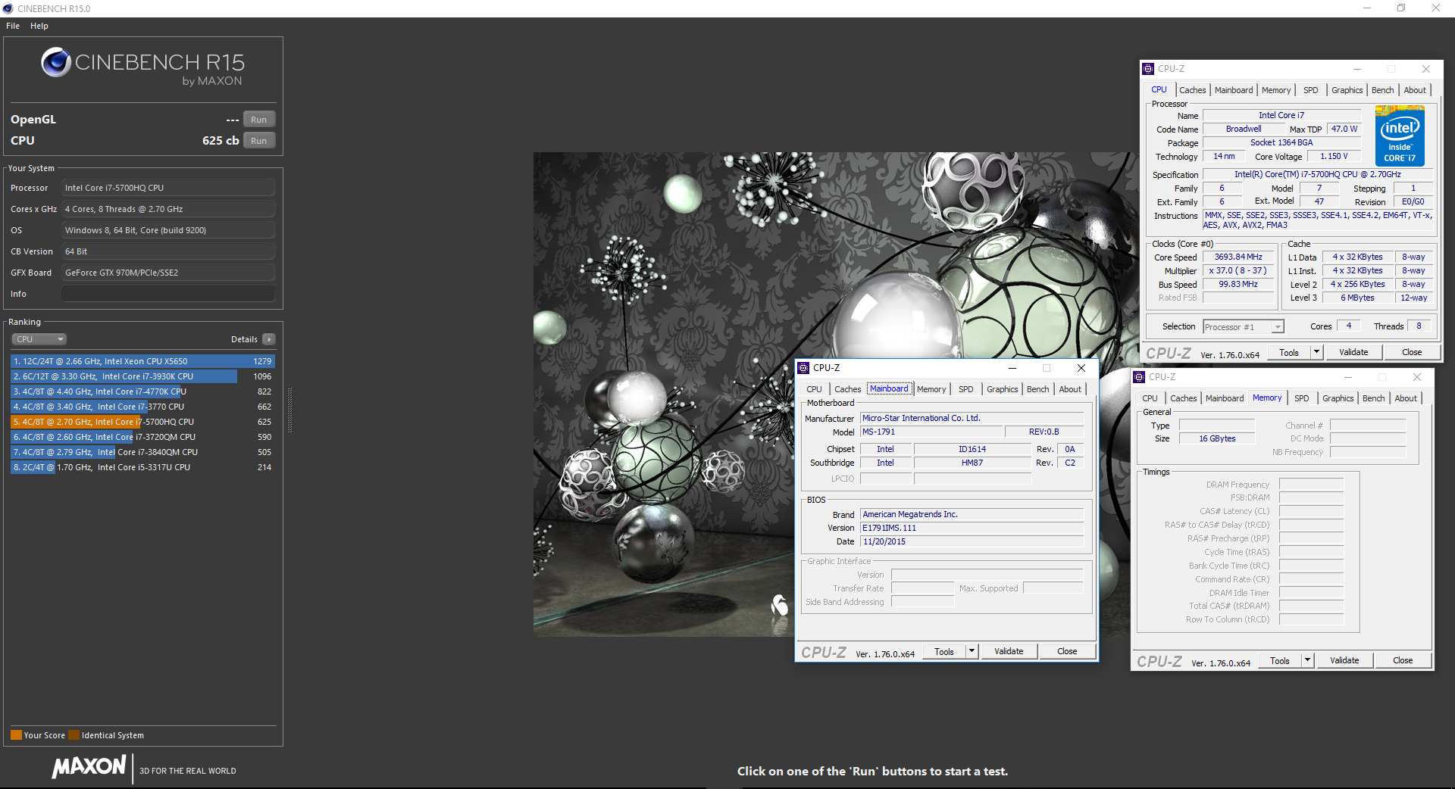Run the OpenGL benchmark

(258, 120)
